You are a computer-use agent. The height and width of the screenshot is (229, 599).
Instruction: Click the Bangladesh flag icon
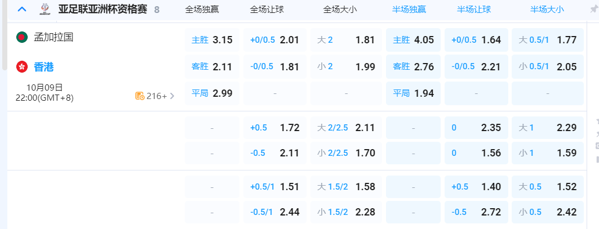coord(22,38)
